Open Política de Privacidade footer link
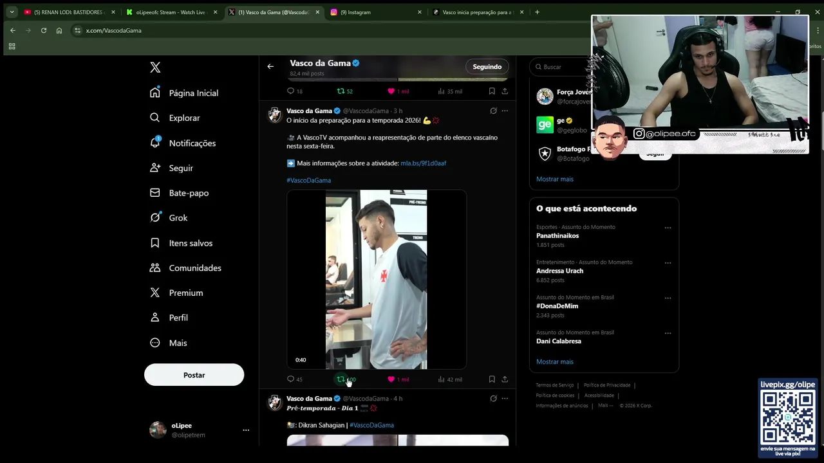This screenshot has width=824, height=463. pos(607,385)
